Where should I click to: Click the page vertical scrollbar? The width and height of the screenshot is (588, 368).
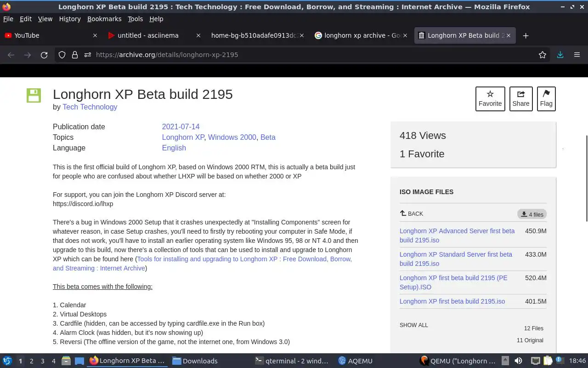586,178
